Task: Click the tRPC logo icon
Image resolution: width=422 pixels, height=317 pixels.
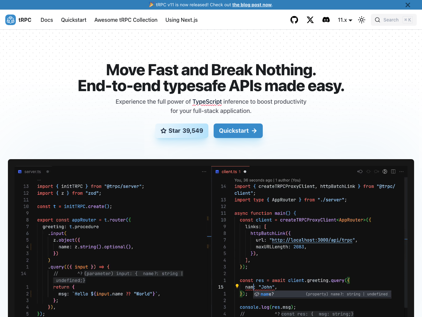Action: coord(11,20)
